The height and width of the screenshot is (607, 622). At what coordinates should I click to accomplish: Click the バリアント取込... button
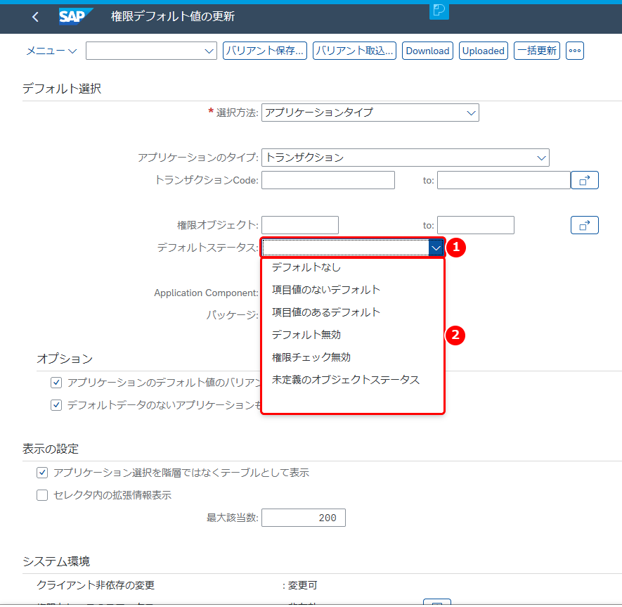(354, 51)
